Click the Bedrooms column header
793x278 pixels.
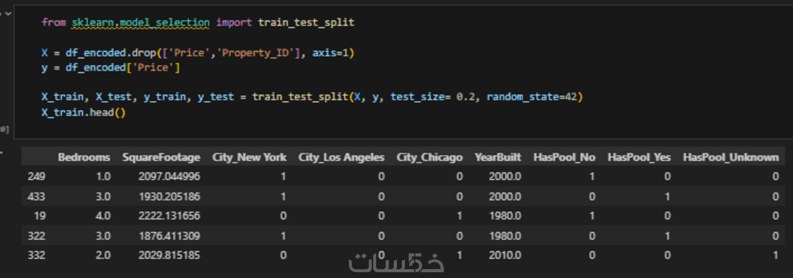click(x=84, y=157)
